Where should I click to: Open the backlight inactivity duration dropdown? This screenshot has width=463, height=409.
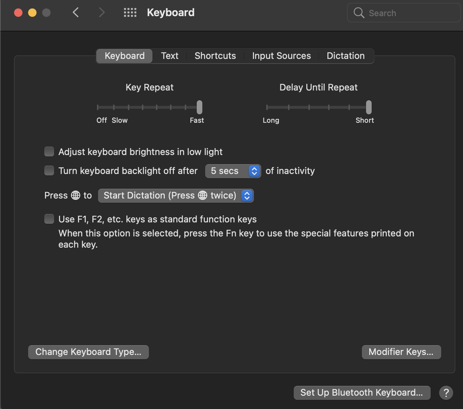pyautogui.click(x=254, y=171)
